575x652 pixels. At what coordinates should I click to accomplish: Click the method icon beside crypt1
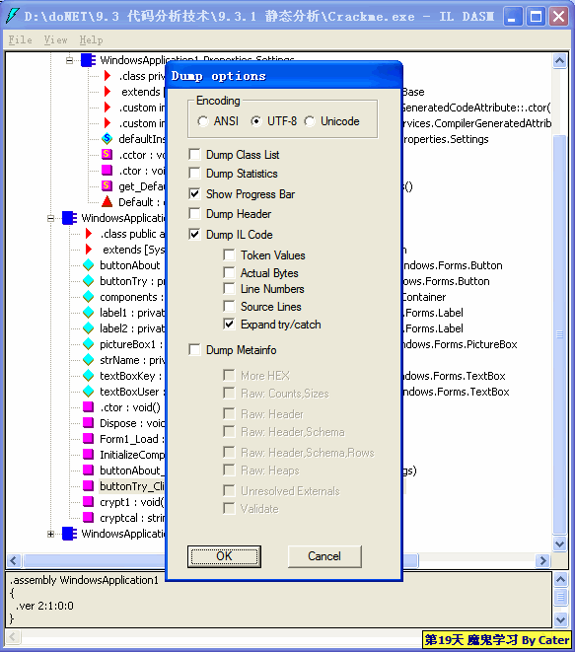point(88,501)
